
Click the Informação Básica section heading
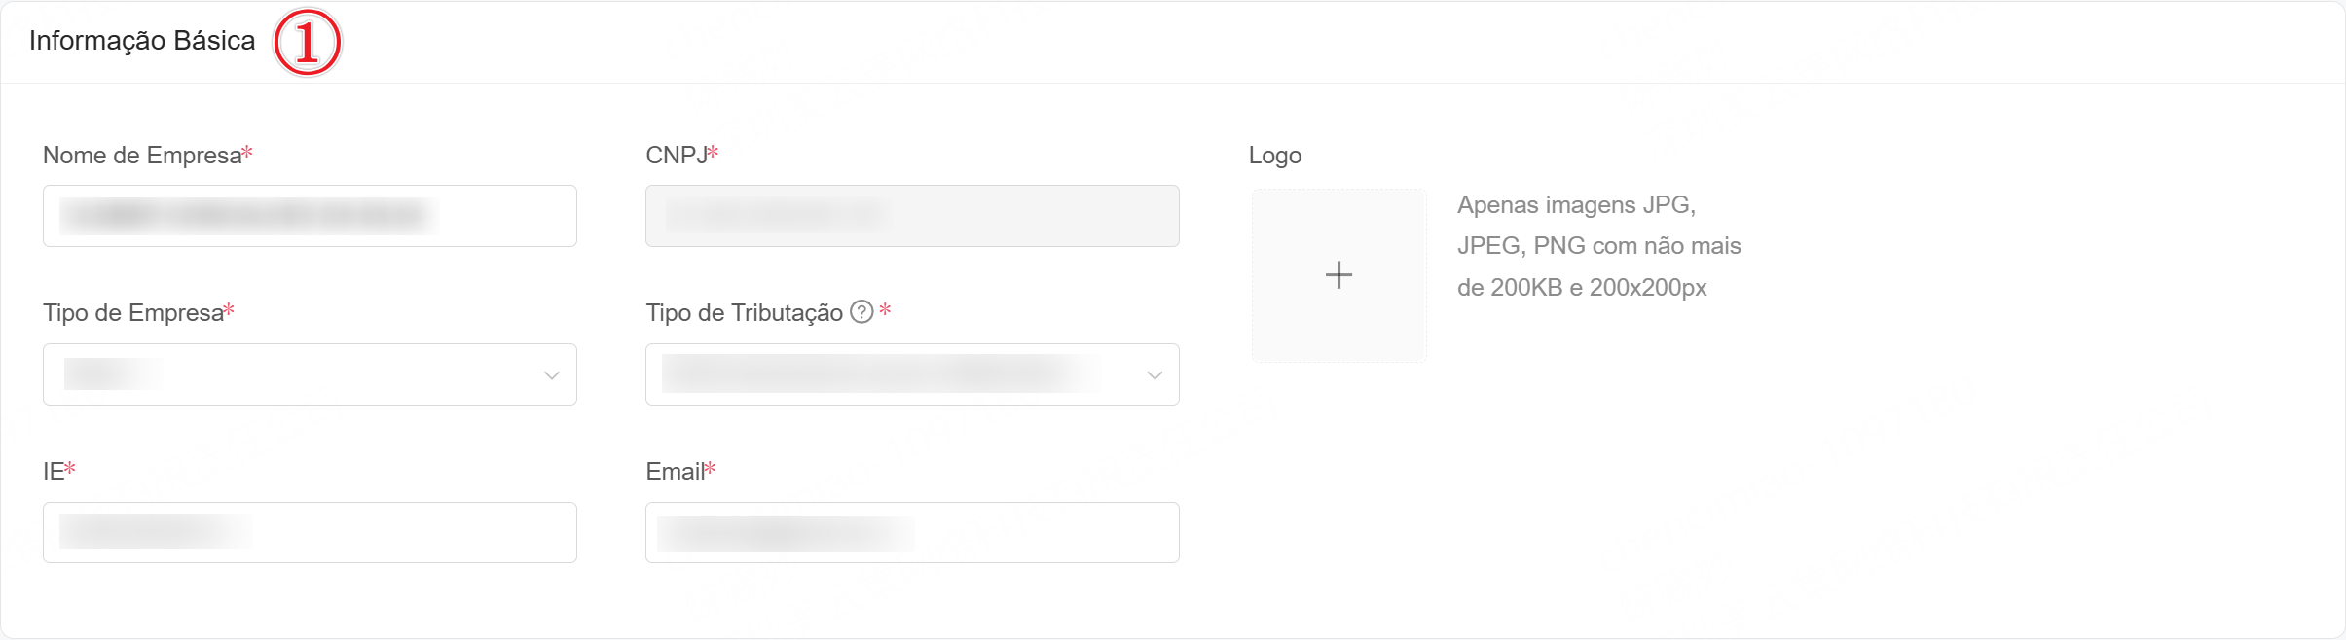pyautogui.click(x=142, y=41)
